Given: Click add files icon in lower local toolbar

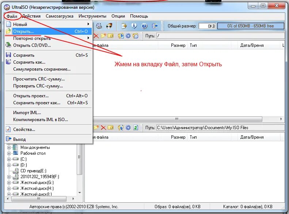Looking at the screenshot, I should pos(121,128).
